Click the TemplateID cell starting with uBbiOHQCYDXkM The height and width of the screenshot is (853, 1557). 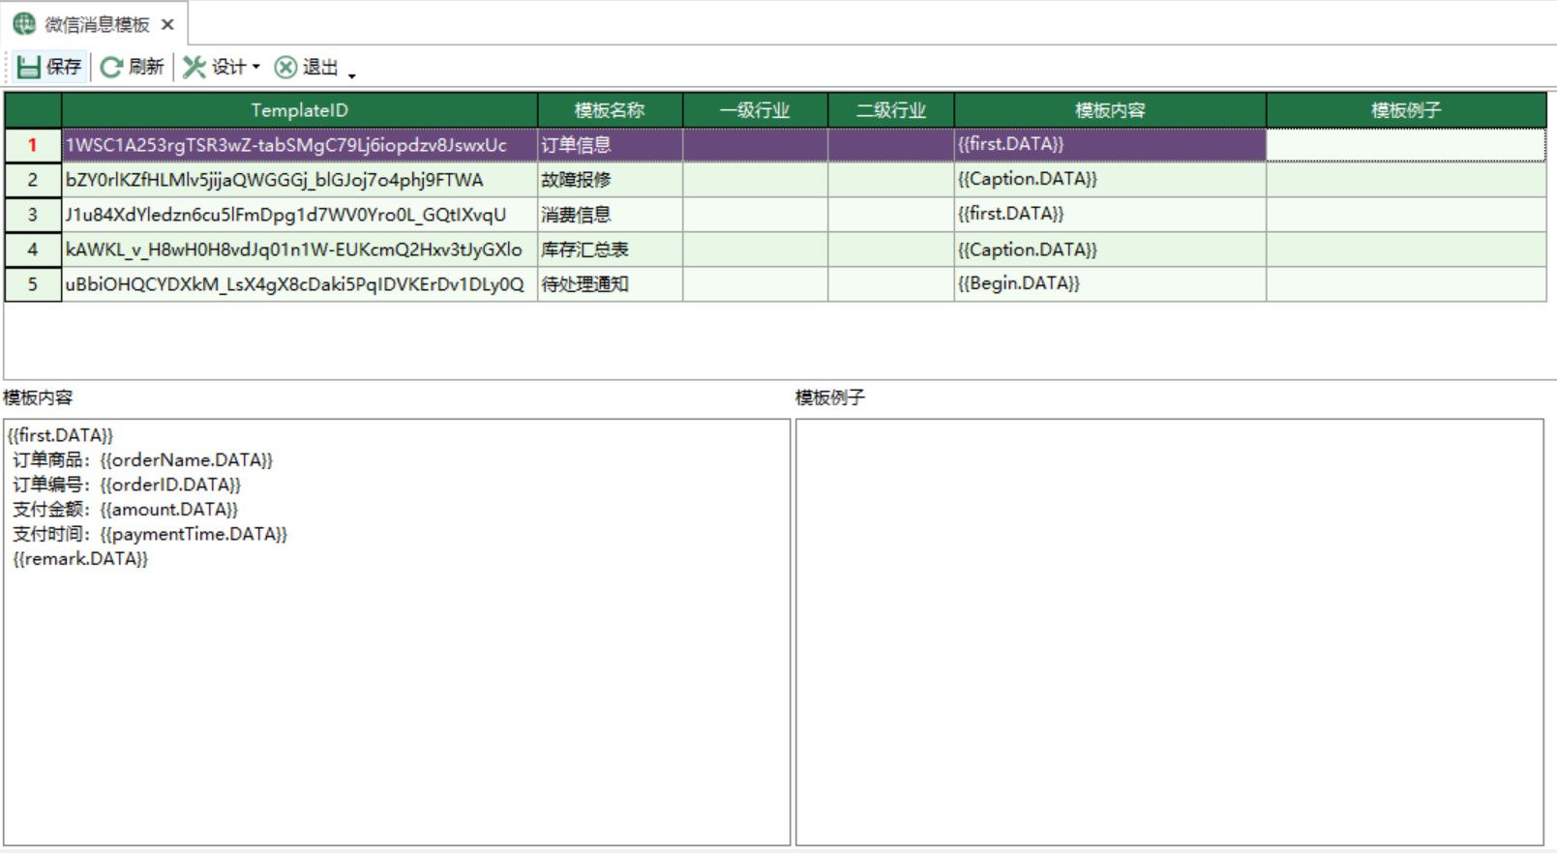(x=300, y=284)
